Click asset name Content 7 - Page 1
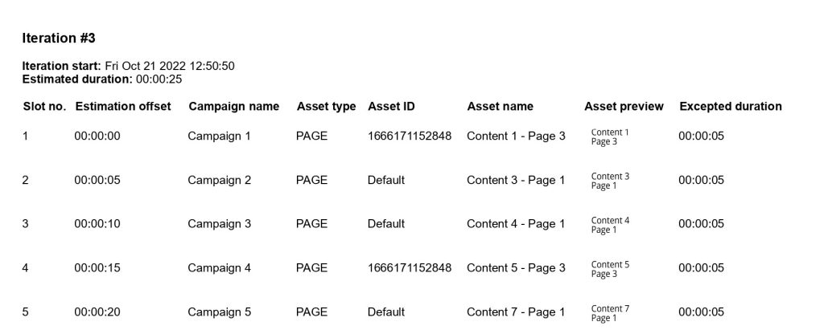This screenshot has height=330, width=824. [516, 312]
